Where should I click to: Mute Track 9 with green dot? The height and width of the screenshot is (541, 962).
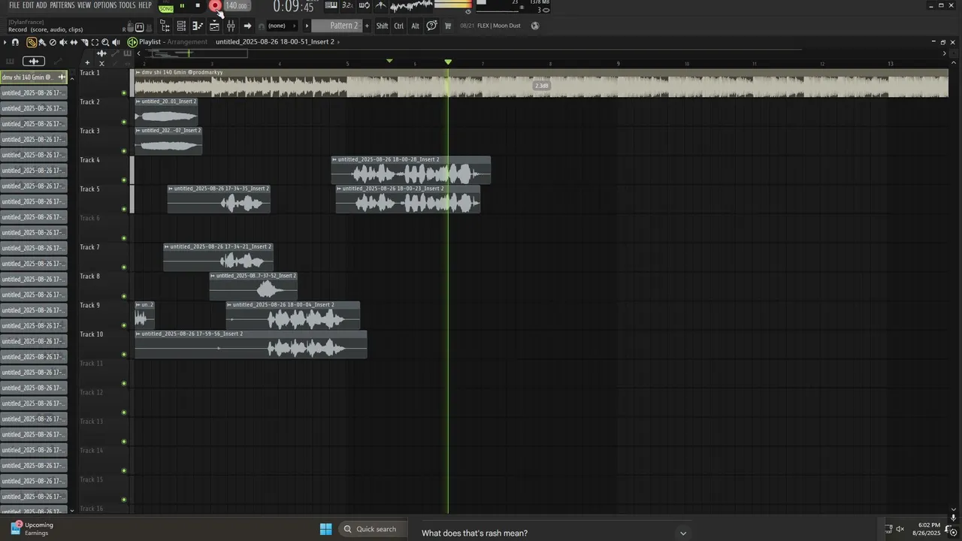pos(124,325)
